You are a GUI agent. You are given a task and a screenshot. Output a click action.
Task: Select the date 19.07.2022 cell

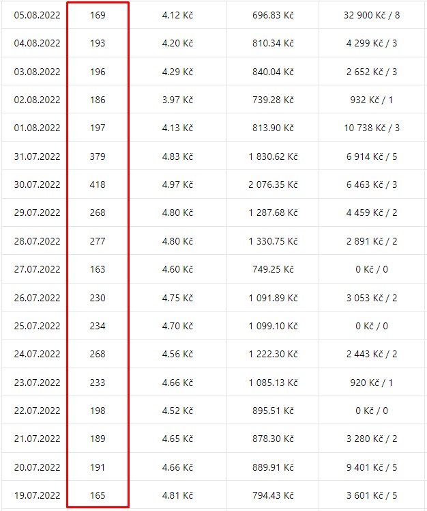tap(37, 496)
